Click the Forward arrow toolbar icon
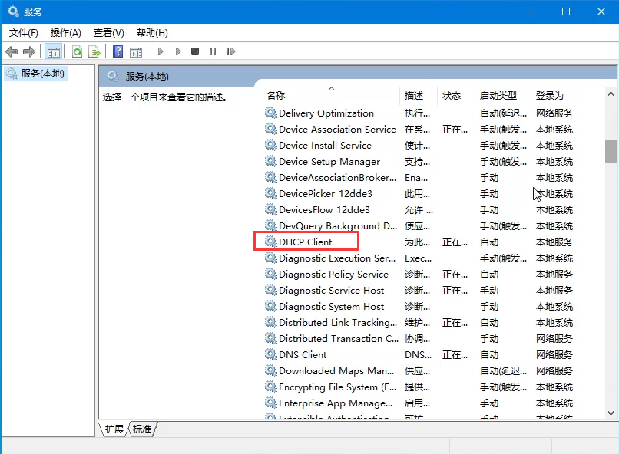The height and width of the screenshot is (454, 619). pos(29,51)
